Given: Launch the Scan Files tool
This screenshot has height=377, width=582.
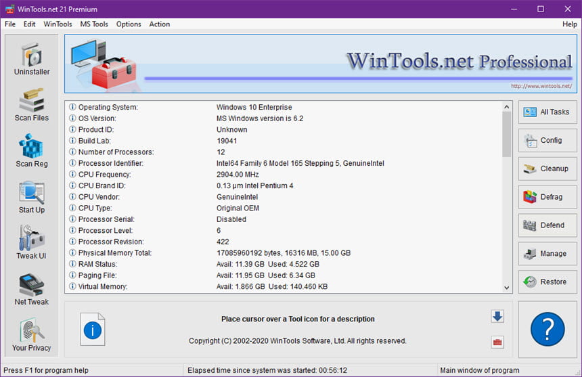Looking at the screenshot, I should [32, 105].
